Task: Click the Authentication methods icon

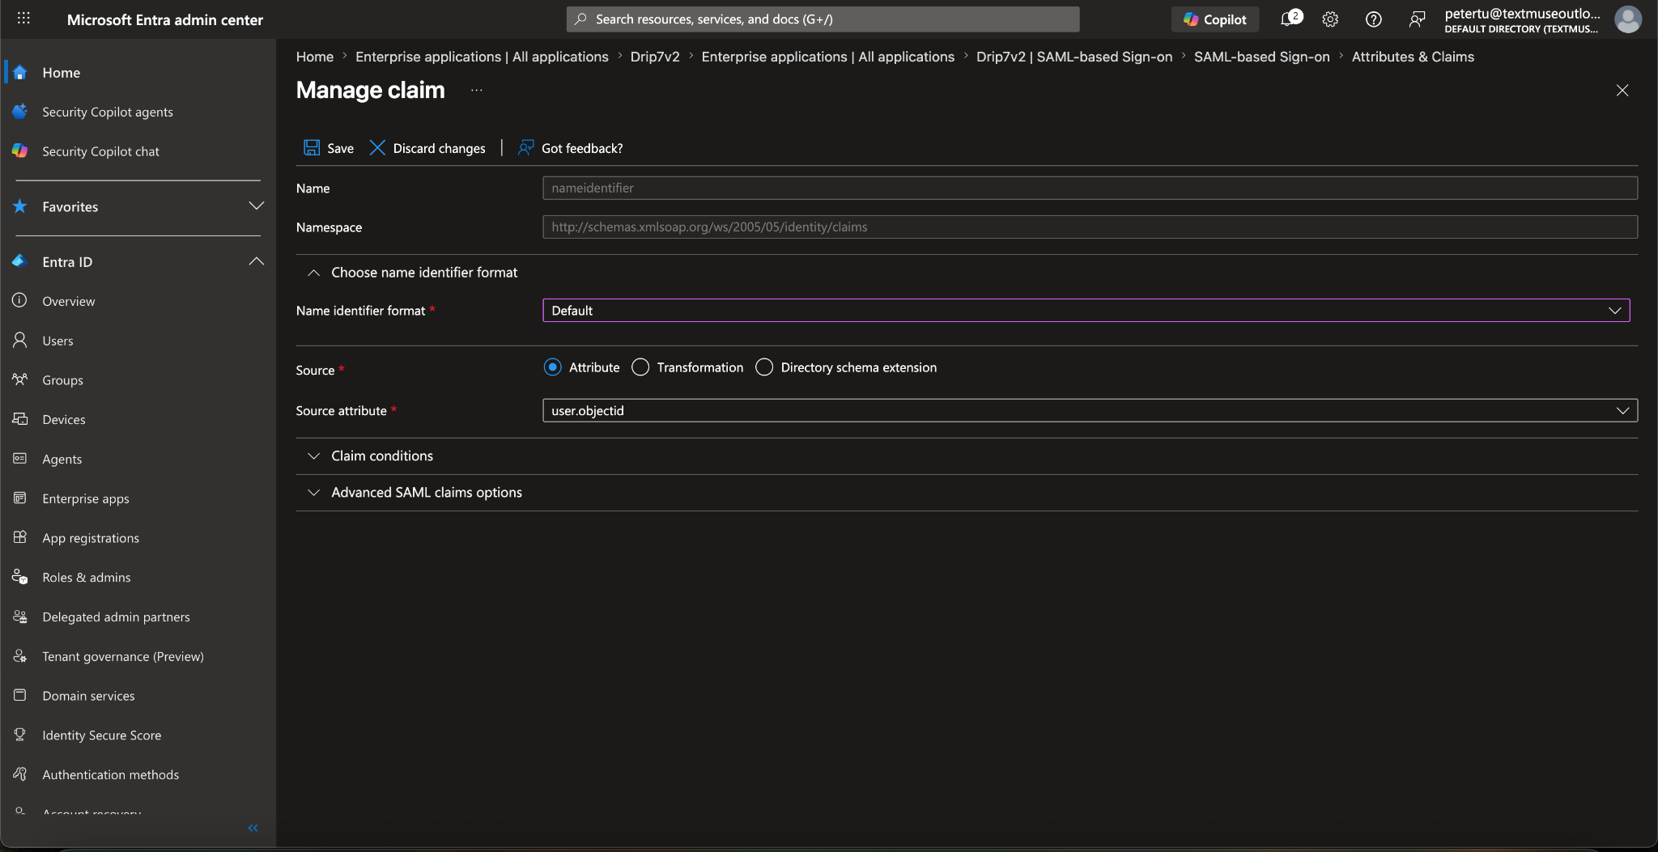Action: point(20,774)
